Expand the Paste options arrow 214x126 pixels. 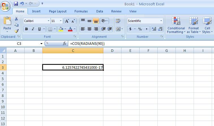[7, 32]
